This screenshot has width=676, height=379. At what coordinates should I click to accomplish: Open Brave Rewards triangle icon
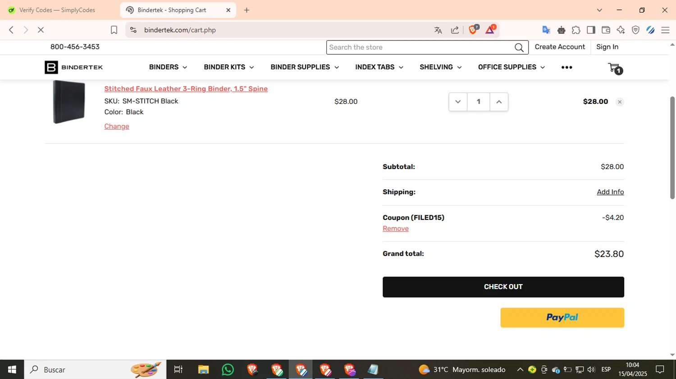pos(490,30)
